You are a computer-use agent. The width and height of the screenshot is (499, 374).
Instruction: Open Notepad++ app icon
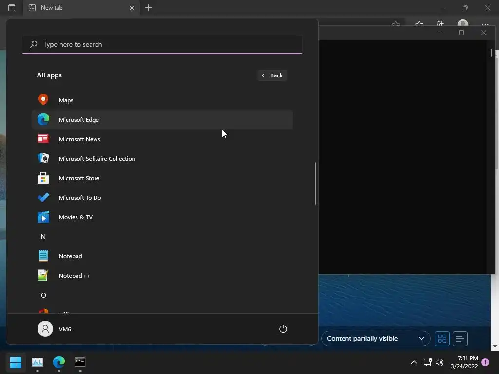point(43,276)
